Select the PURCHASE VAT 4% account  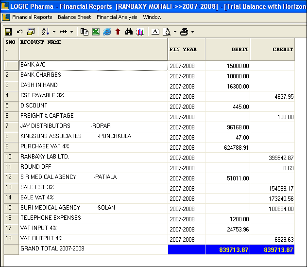45,146
